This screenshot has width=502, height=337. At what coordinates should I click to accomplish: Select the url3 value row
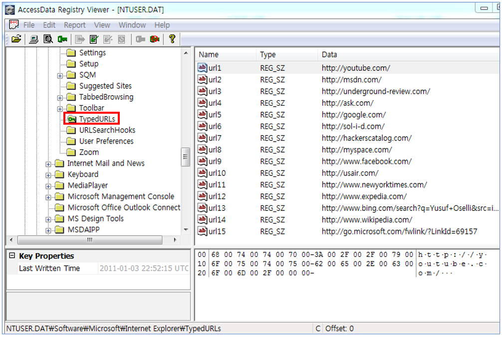pos(347,91)
